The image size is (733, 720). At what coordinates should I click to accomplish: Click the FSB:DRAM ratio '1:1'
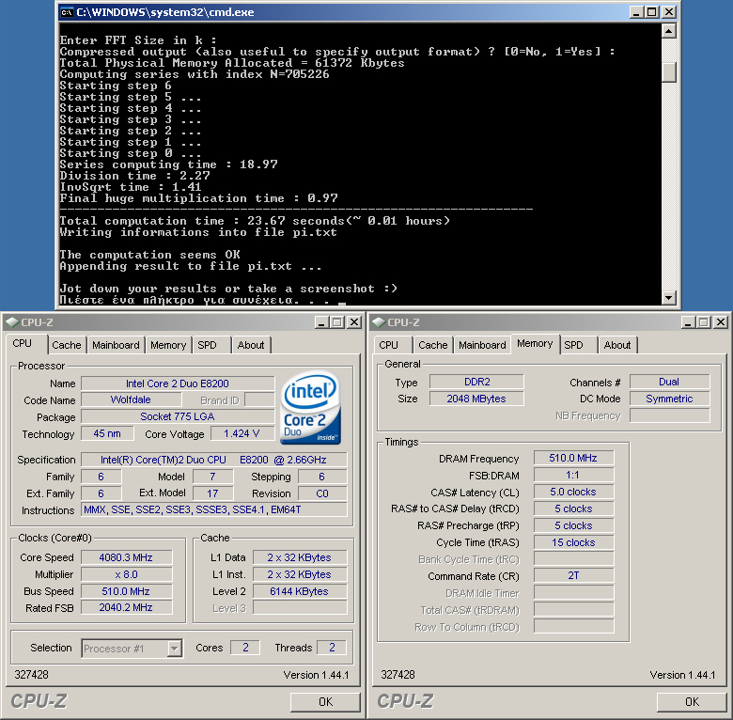[x=573, y=475]
